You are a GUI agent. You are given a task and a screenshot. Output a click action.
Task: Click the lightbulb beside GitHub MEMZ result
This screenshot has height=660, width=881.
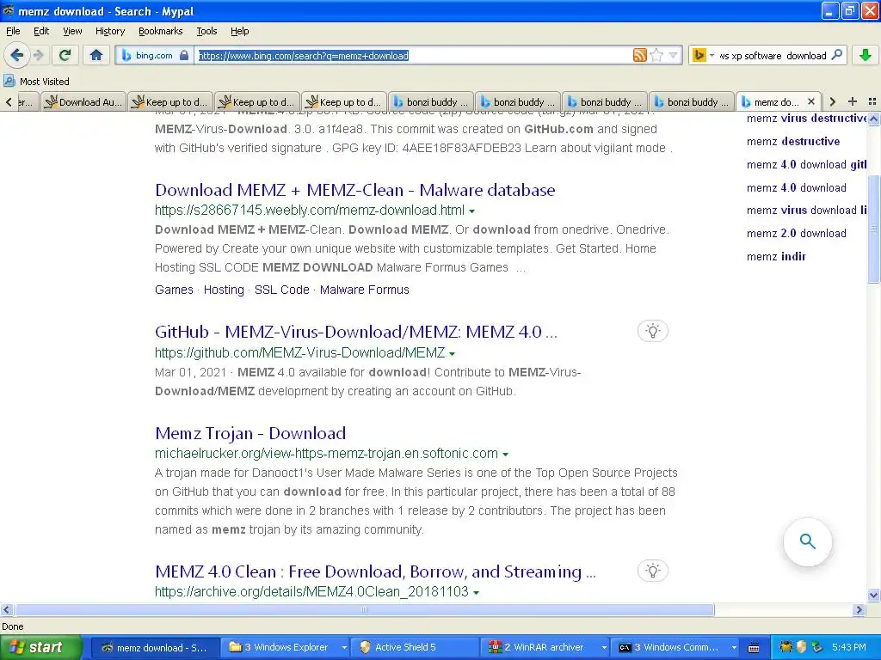[652, 331]
